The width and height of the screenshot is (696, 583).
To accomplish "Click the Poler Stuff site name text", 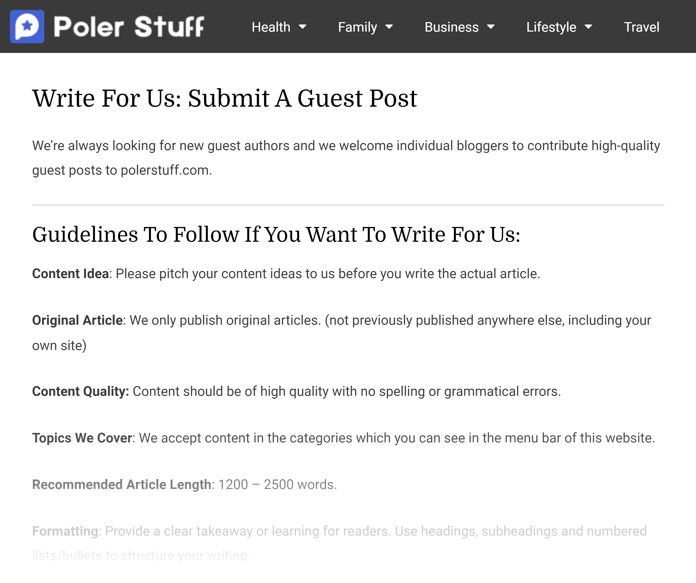I will [129, 27].
